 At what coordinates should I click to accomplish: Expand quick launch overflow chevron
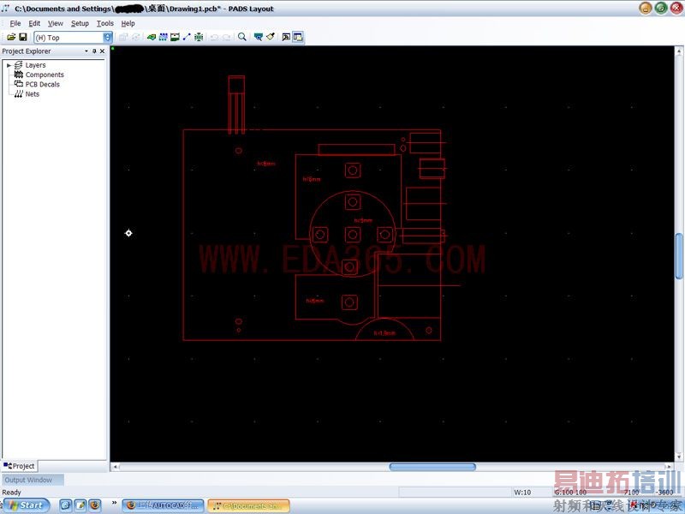click(x=114, y=503)
